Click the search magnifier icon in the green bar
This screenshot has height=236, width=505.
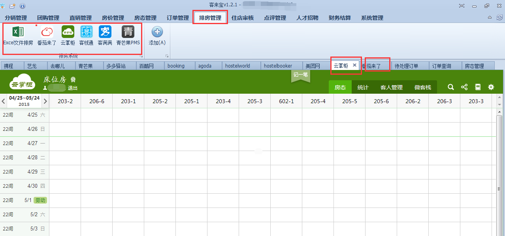451,87
